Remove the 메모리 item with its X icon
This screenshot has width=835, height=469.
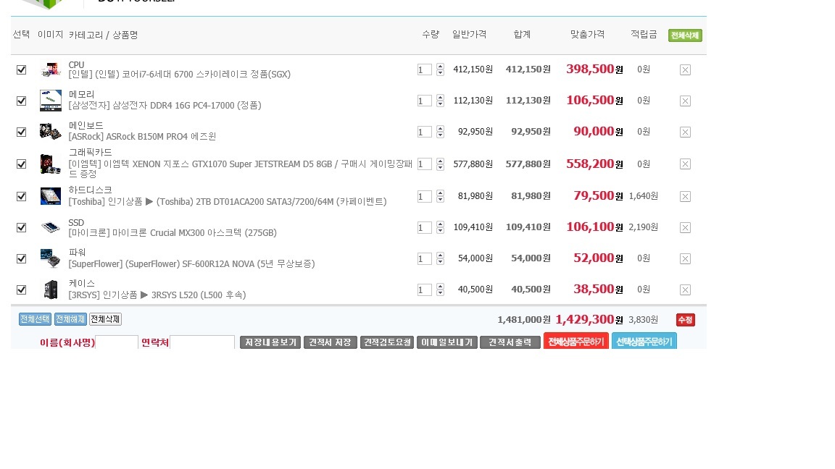coord(685,101)
